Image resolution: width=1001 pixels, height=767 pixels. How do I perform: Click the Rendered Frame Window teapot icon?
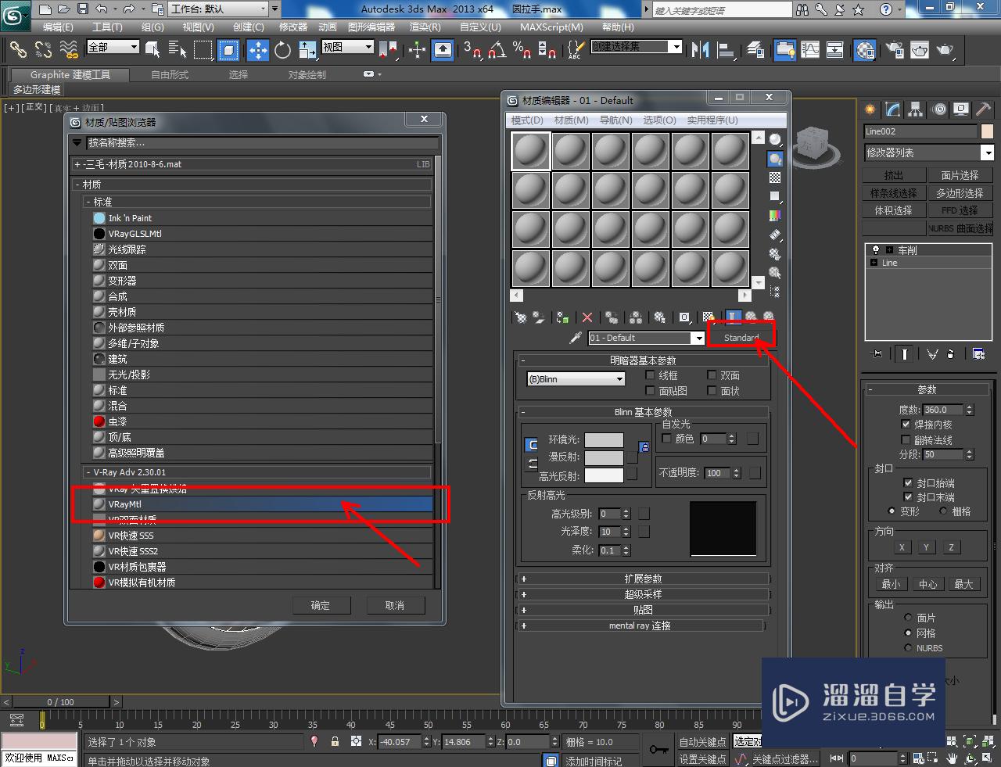[920, 50]
